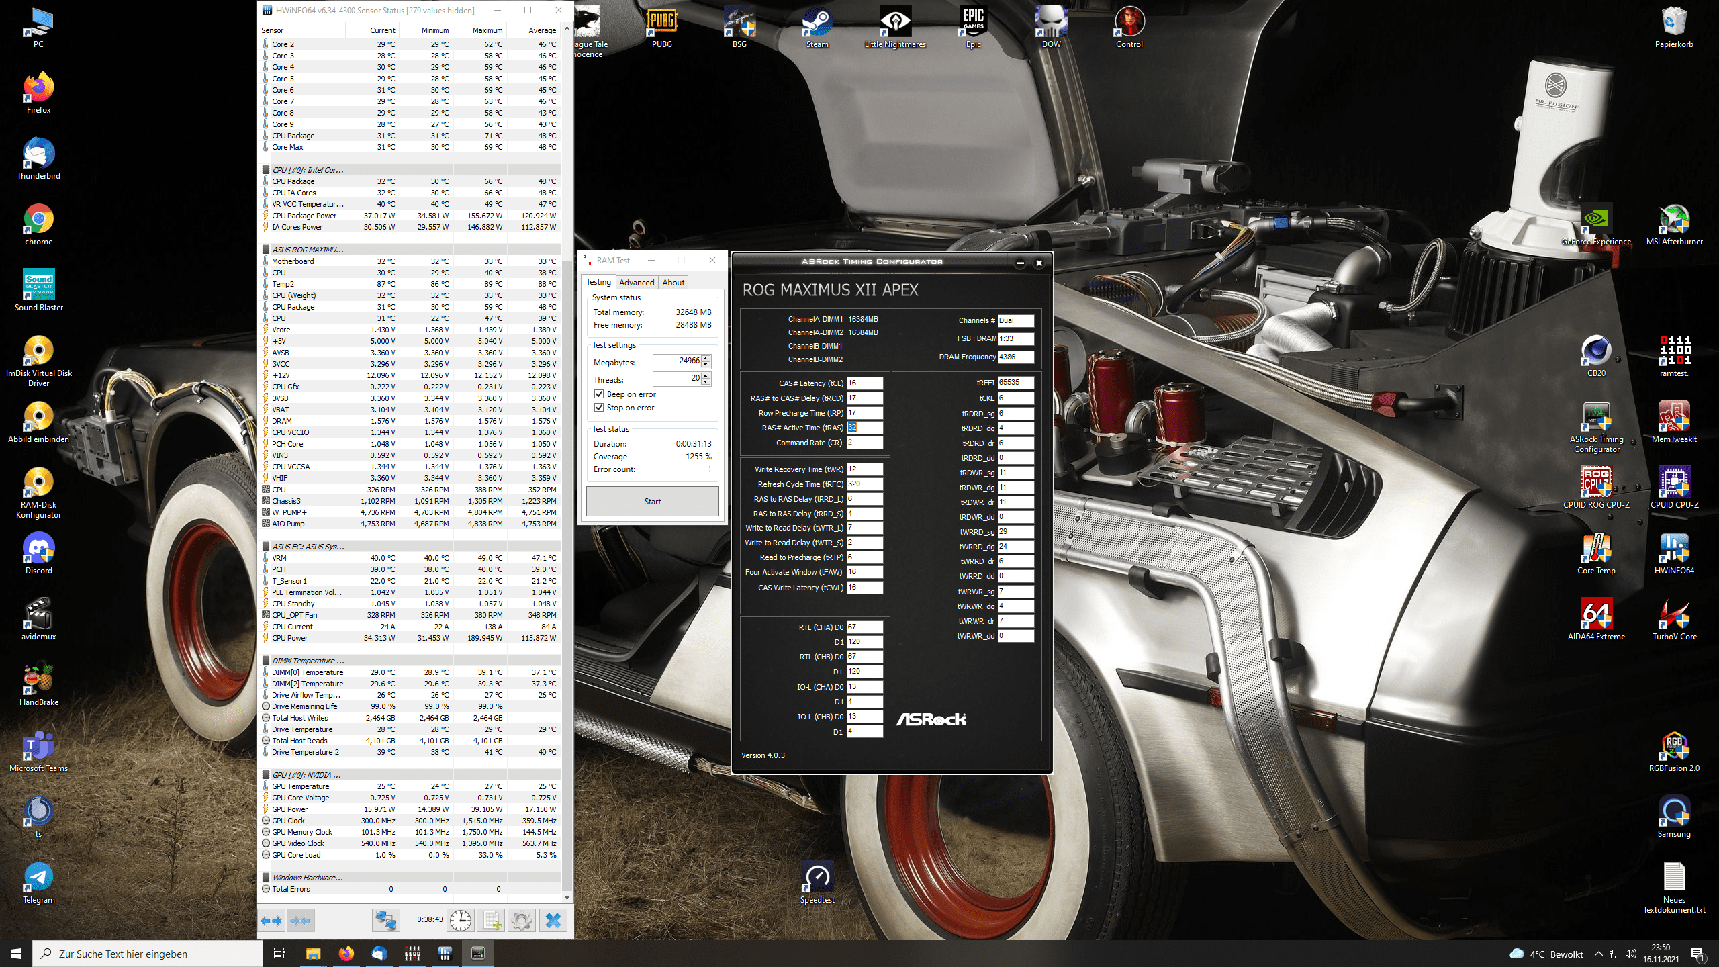Reset HWiNFO min/max clock button

461,920
